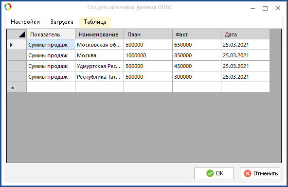Select the first row via its arrow indicator
288x187 pixels.
11,45
